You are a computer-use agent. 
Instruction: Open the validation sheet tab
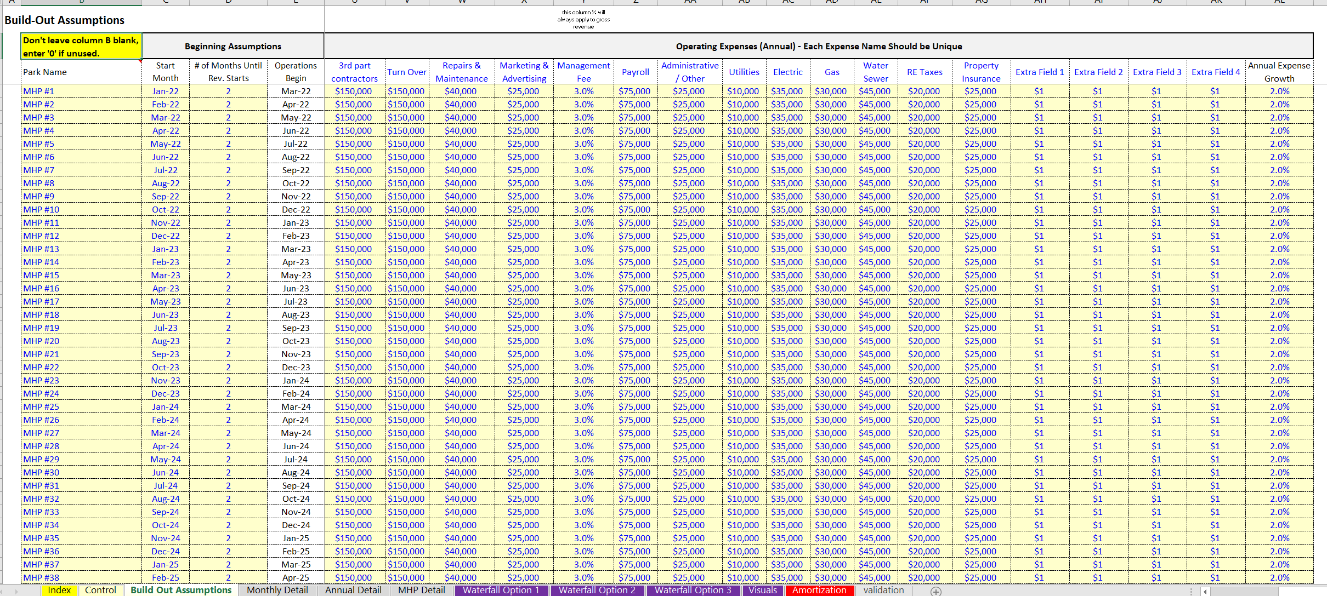tap(883, 590)
